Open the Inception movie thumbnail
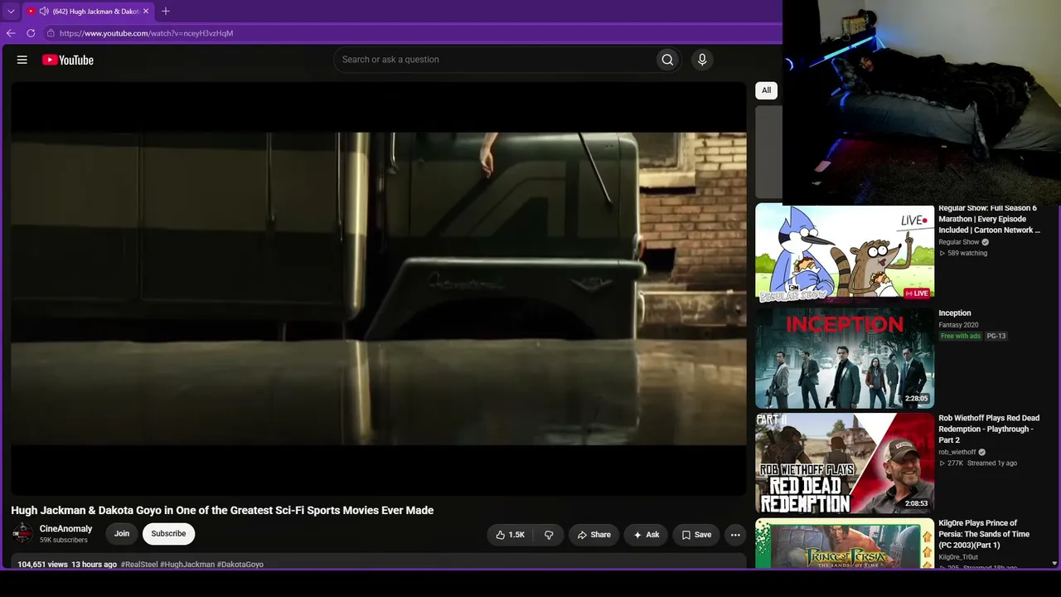 click(845, 358)
